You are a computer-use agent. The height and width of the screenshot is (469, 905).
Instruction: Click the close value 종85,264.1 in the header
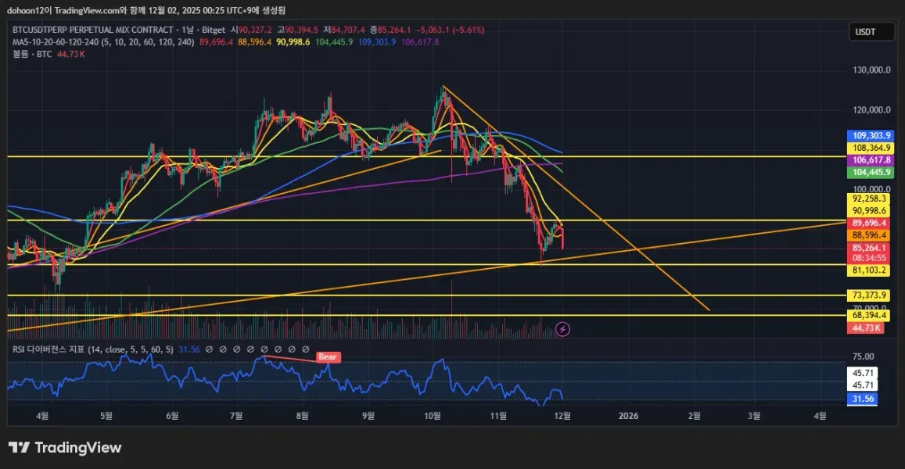click(390, 30)
